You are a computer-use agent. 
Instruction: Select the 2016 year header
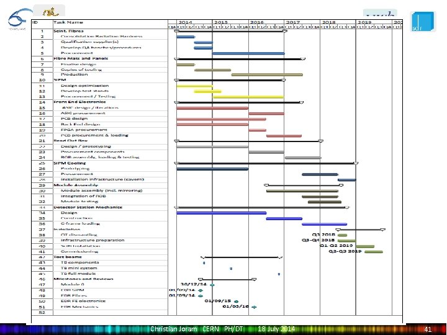click(257, 22)
